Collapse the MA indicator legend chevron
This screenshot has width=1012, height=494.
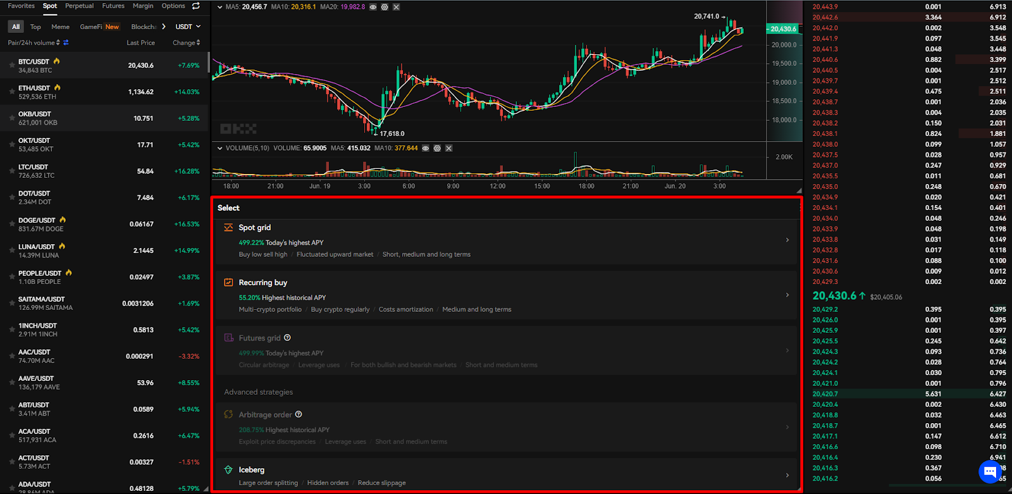coord(219,7)
